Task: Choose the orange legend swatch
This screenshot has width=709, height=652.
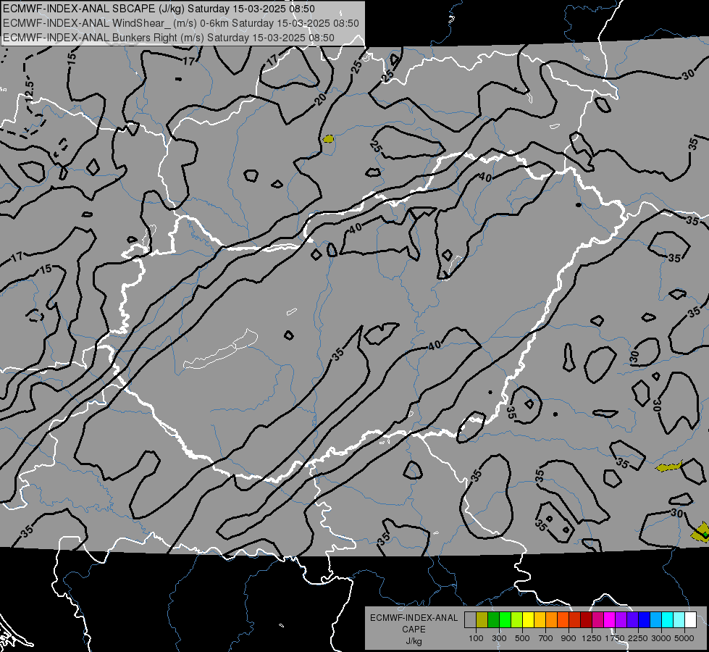Action: [552, 620]
